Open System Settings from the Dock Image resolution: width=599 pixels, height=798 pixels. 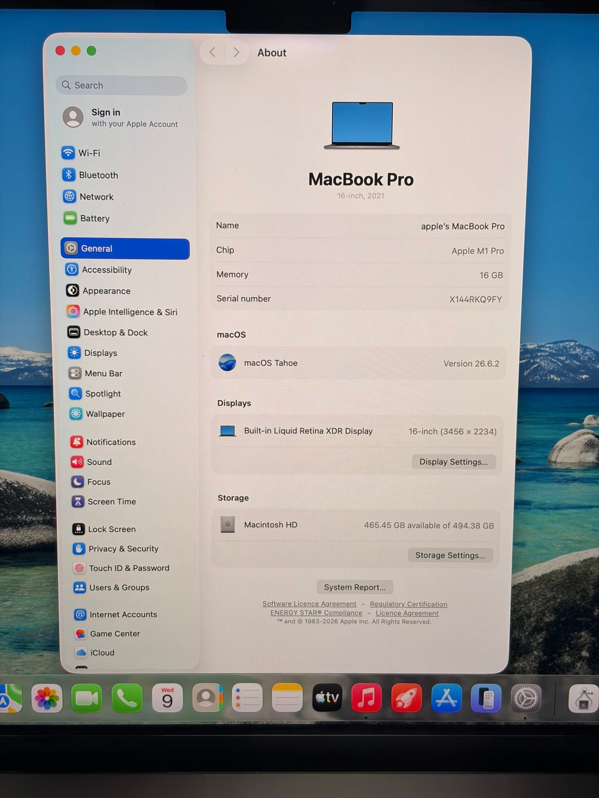(526, 698)
